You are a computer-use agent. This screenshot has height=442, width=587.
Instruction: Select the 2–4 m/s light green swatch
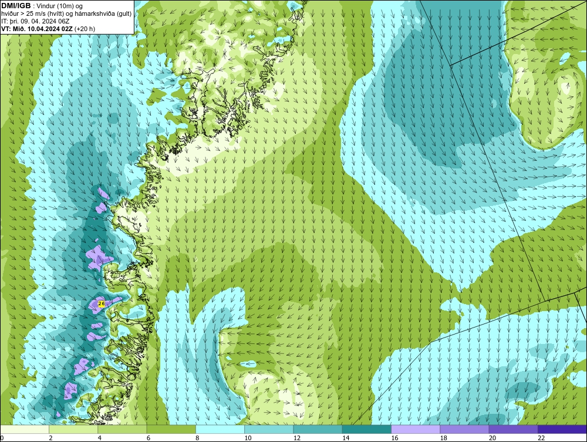(x=73, y=429)
